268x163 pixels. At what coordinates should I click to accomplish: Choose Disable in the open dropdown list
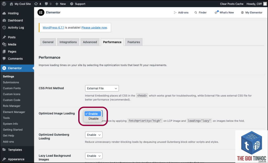coord(93,119)
